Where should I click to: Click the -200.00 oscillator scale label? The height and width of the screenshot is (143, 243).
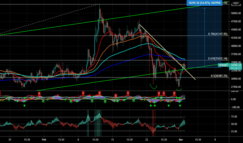click(235, 107)
